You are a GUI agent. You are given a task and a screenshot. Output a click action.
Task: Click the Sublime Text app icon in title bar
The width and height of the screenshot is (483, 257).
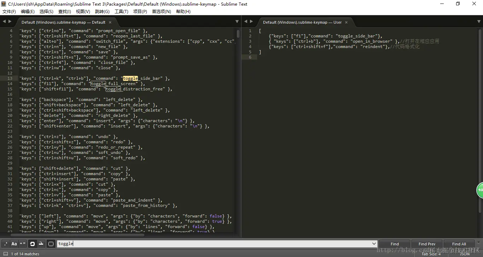(4, 4)
